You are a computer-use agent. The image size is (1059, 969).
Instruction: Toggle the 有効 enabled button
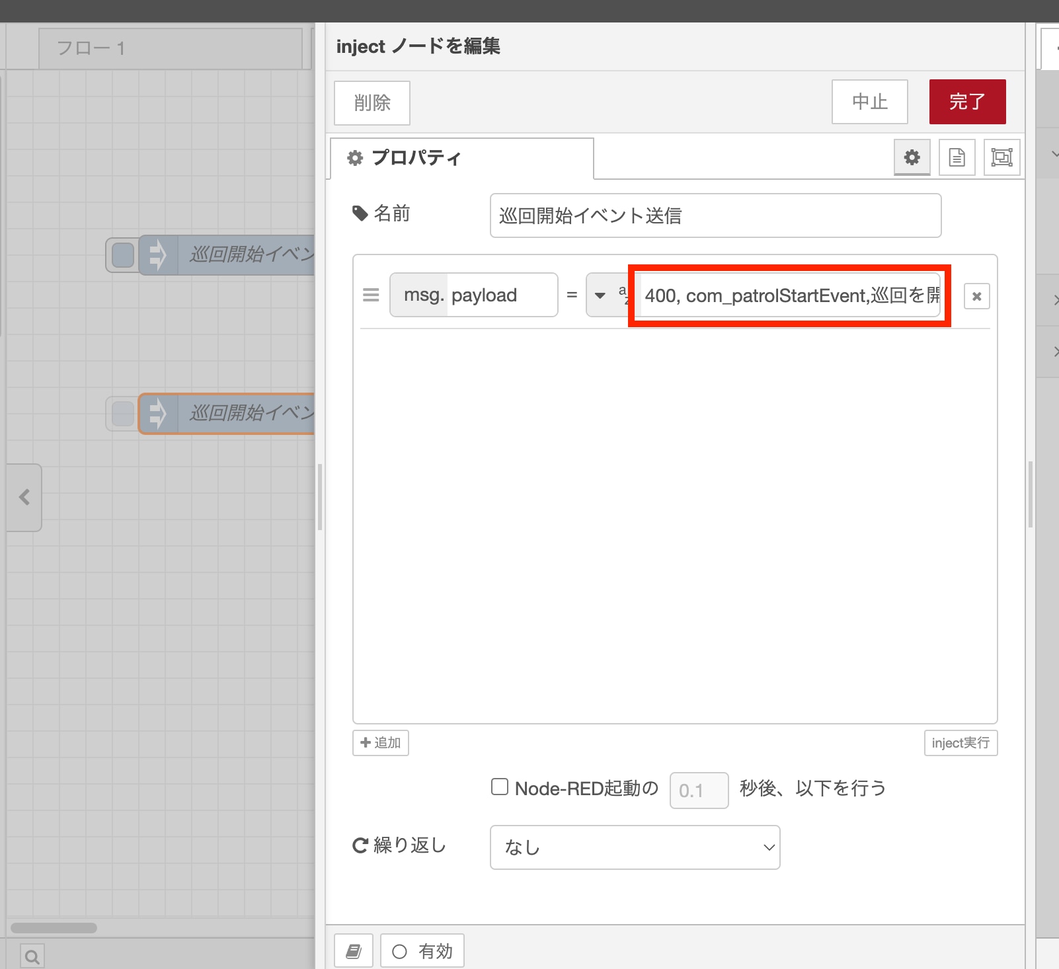422,951
